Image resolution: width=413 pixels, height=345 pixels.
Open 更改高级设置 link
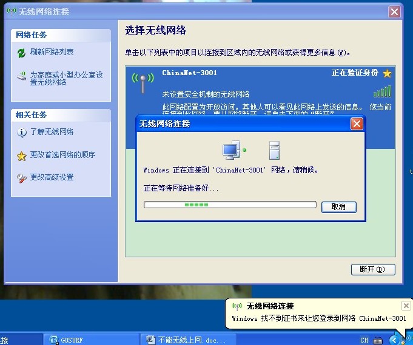tap(52, 177)
